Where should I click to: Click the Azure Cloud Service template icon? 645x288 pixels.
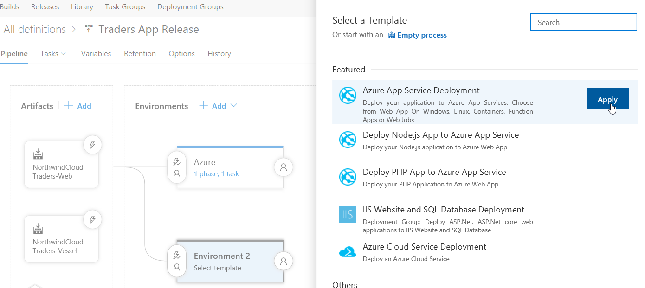pos(348,251)
